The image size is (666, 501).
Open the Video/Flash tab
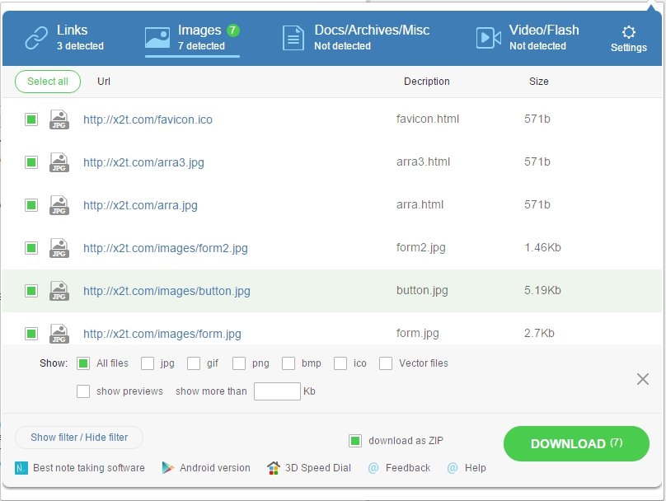528,37
